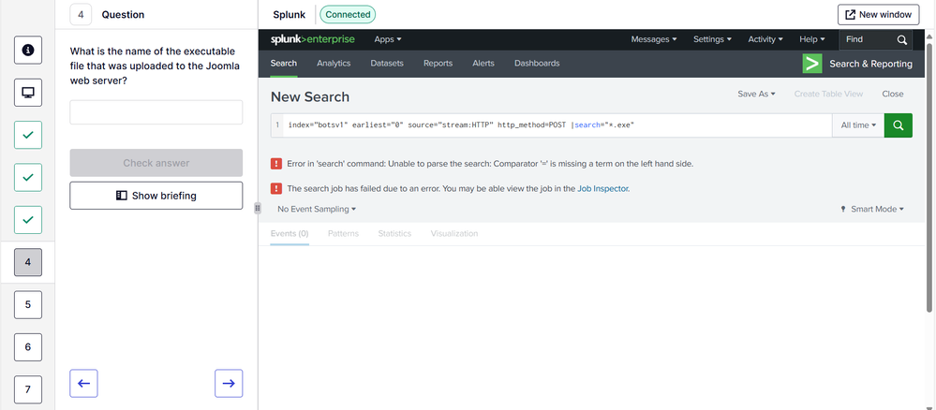Open the Job Inspector link

click(602, 188)
